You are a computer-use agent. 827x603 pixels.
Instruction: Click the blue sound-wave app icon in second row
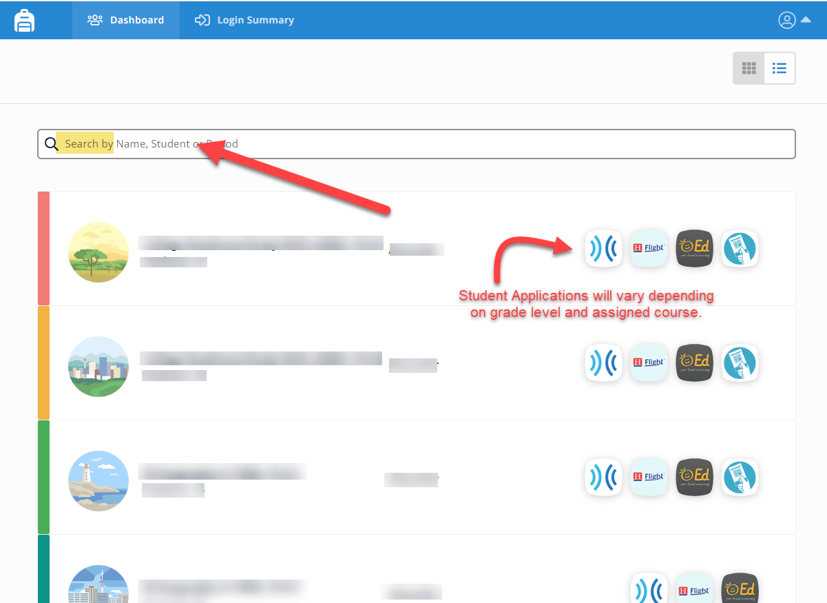coord(603,362)
